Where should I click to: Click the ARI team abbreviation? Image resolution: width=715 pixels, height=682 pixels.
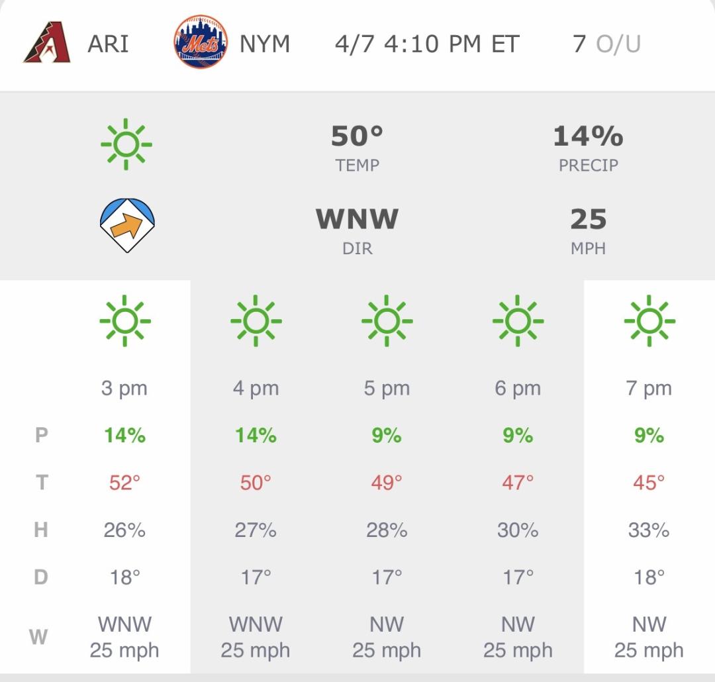(108, 44)
